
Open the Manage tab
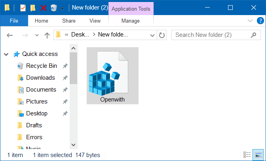[x=131, y=21]
